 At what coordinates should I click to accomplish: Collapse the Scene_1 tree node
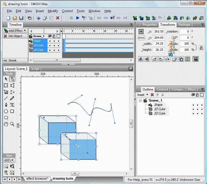coord(140,100)
